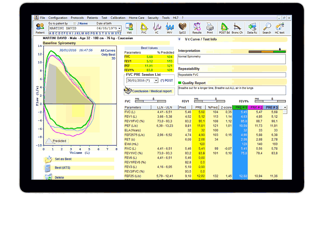This screenshot has height=234, width=324.
Task: Expand the V-t Curve / Test Info section
Action: (180, 39)
